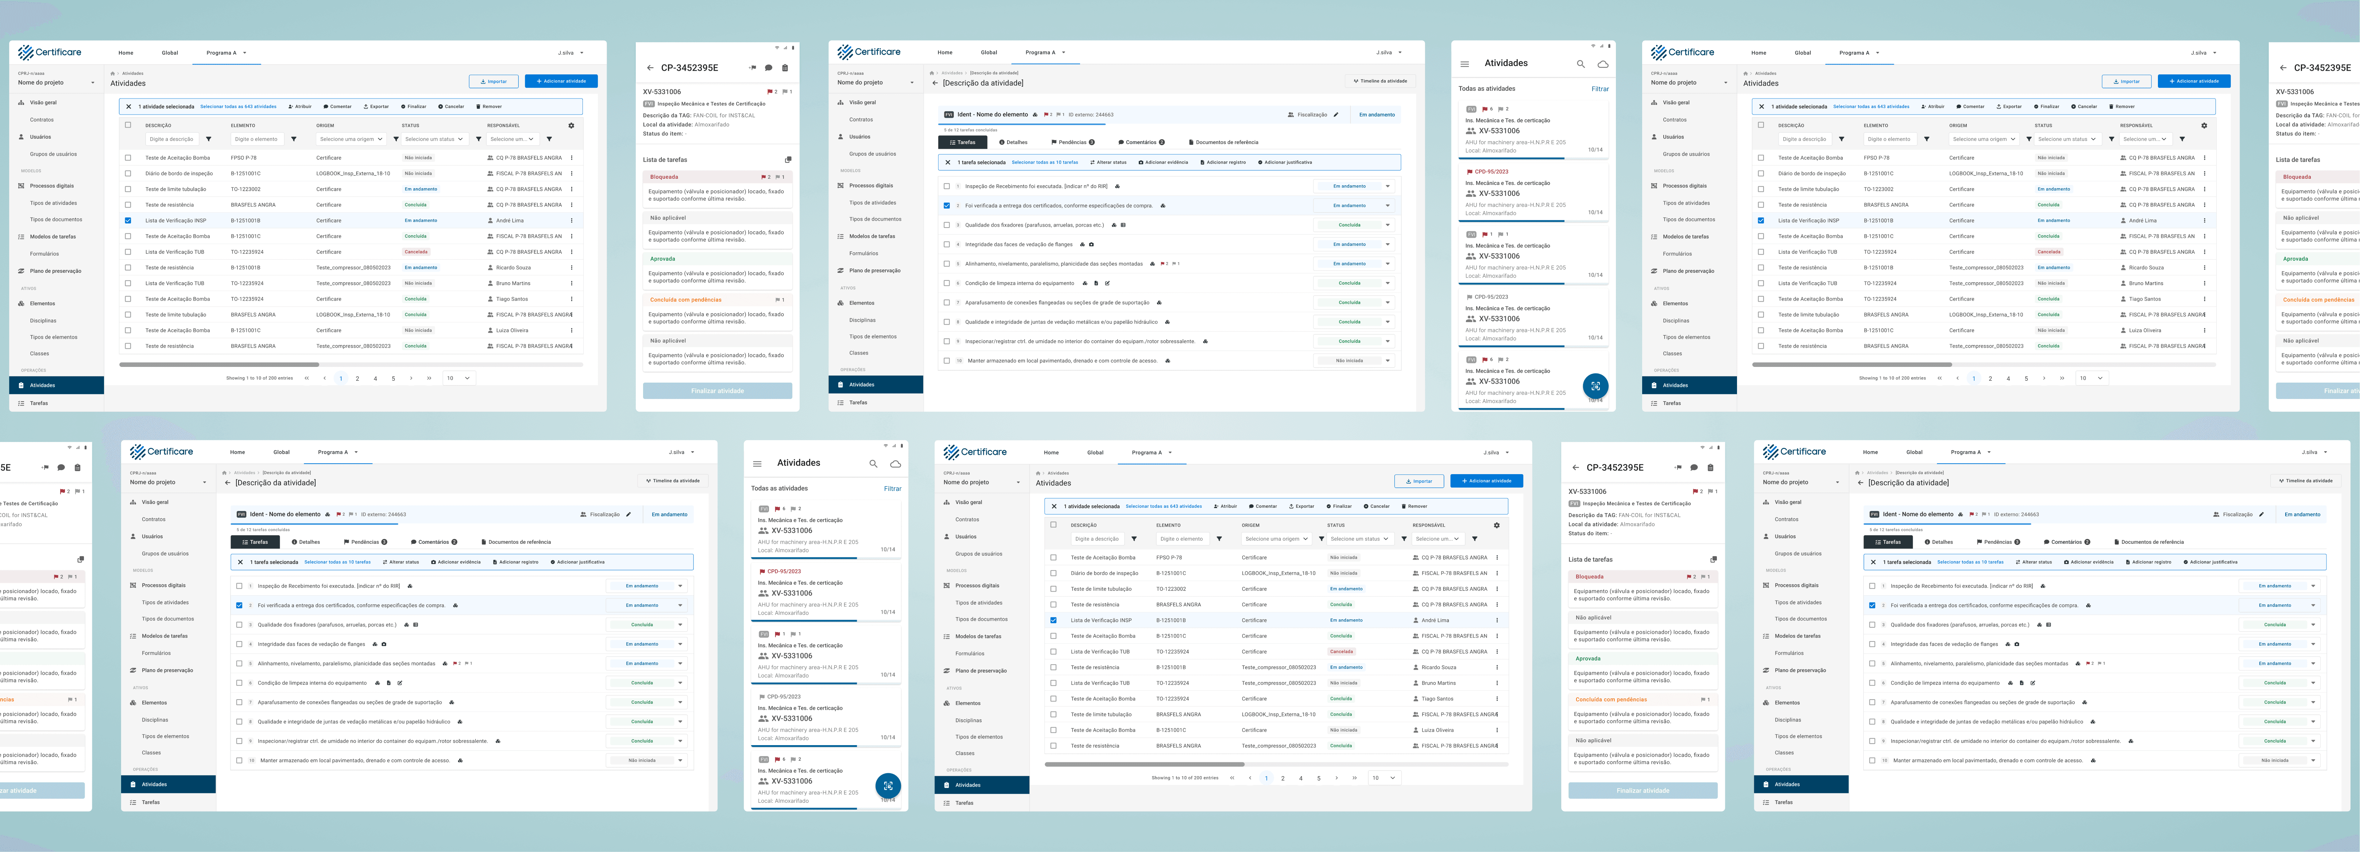The height and width of the screenshot is (852, 2360).
Task: Tap back arrow in top-row full CP-3452395E mobile
Action: coord(650,68)
